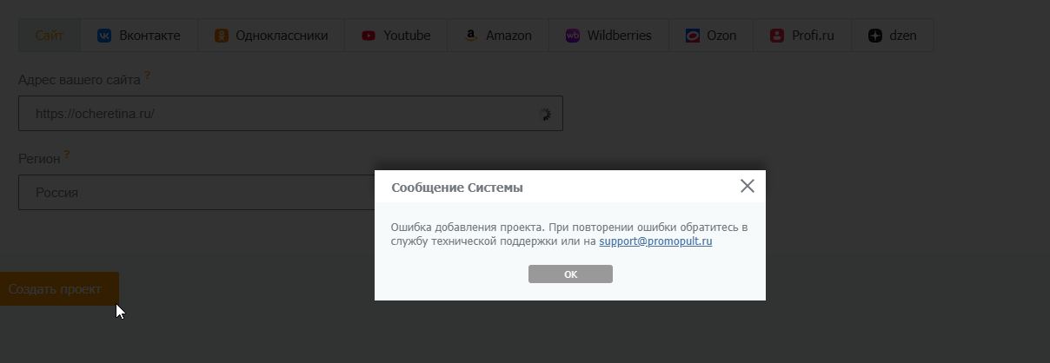
Task: Click help mark next to Адрес вашего сайта
Action: [x=147, y=76]
